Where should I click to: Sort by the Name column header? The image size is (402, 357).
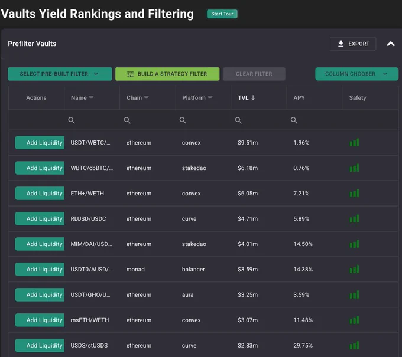(79, 98)
